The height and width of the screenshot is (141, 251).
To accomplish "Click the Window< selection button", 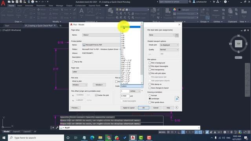I will point(99,85).
